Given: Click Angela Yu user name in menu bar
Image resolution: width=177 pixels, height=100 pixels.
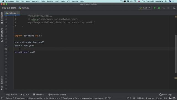Looking at the screenshot, I should point(159,1).
